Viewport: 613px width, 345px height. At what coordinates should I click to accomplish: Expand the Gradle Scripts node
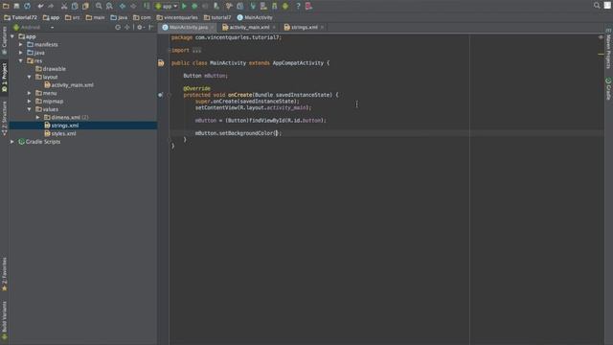(12, 142)
